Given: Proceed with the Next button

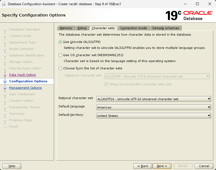Looking at the screenshot, I should point(162,166).
